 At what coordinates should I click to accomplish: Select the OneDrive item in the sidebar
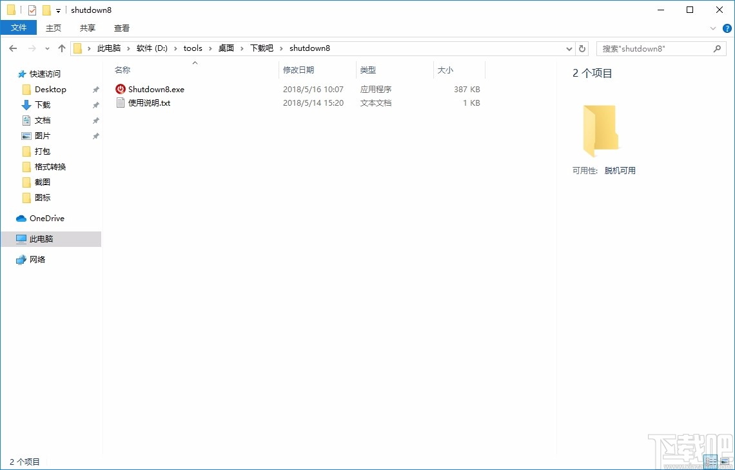pyautogui.click(x=46, y=218)
